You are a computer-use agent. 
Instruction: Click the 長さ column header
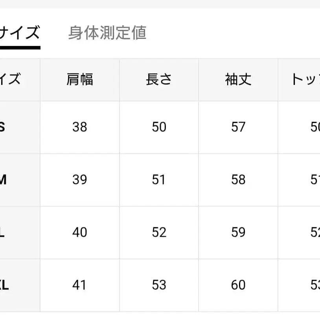tap(159, 79)
